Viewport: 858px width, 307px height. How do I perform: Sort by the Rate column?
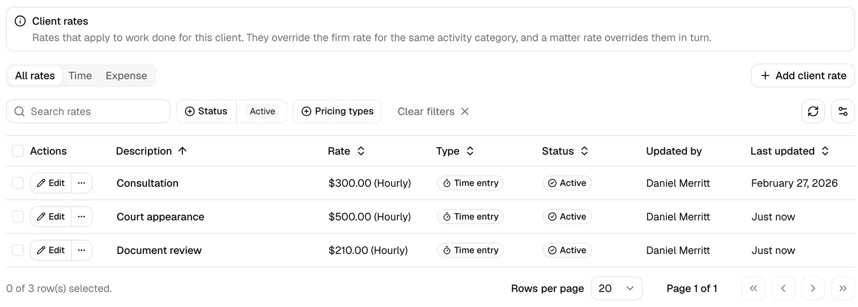(x=346, y=151)
